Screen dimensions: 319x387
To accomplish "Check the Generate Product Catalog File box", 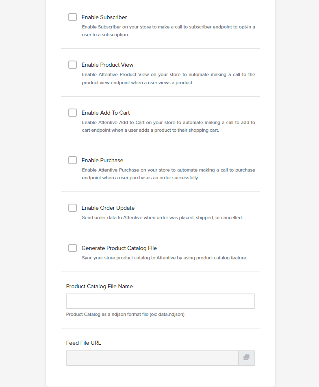I will (72, 248).
